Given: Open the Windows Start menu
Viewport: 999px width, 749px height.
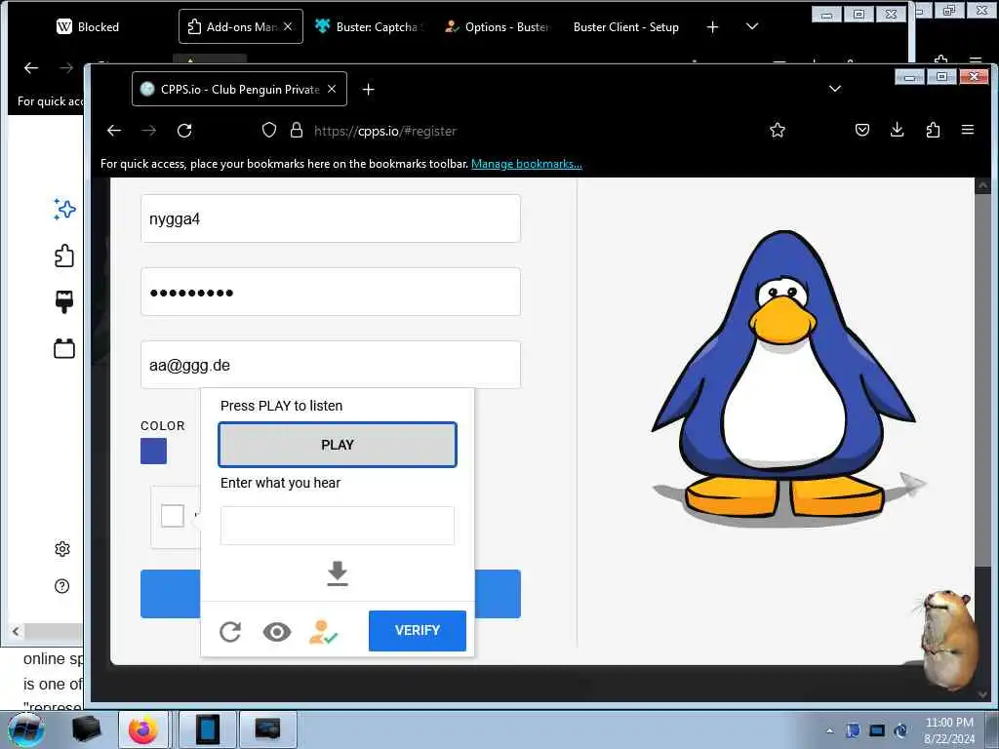Looking at the screenshot, I should [x=25, y=729].
